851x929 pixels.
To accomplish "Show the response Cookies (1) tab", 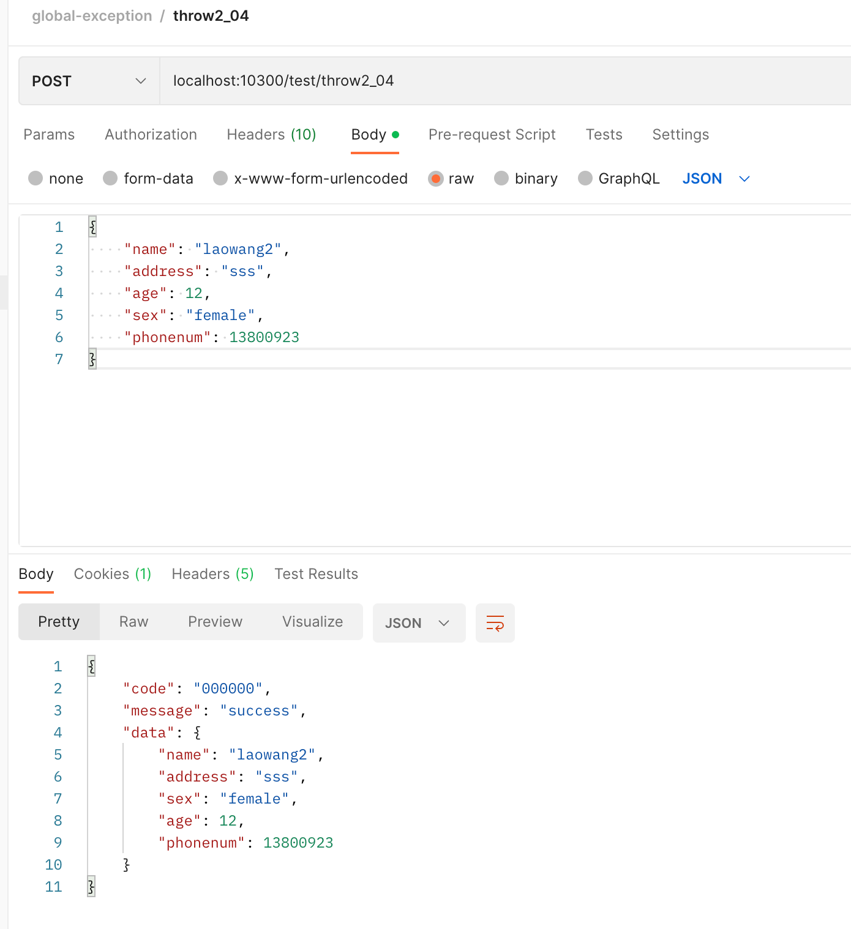I will point(112,574).
